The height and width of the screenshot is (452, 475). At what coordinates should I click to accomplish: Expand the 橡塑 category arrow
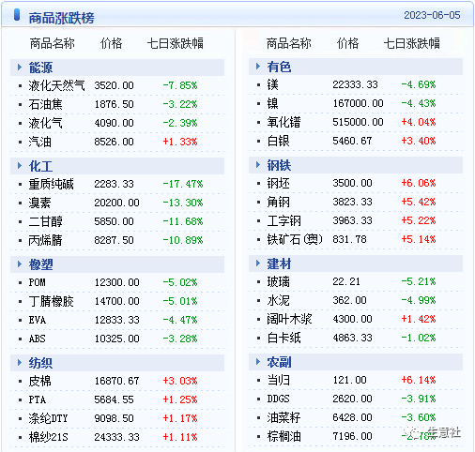(20, 264)
